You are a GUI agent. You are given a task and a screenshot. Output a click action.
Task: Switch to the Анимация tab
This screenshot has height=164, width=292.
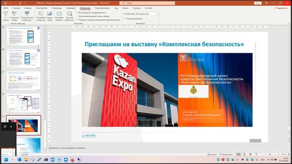point(71,8)
